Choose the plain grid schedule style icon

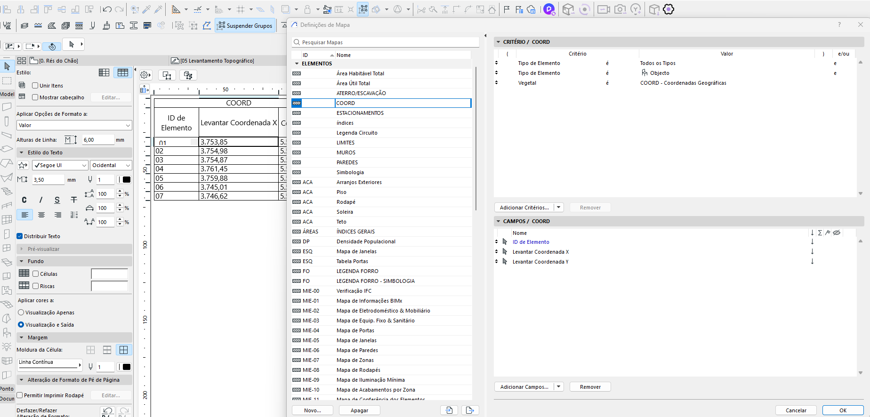[104, 72]
